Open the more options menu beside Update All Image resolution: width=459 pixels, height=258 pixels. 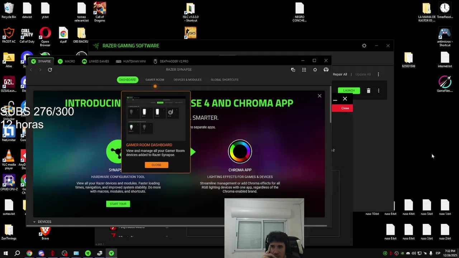(378, 74)
